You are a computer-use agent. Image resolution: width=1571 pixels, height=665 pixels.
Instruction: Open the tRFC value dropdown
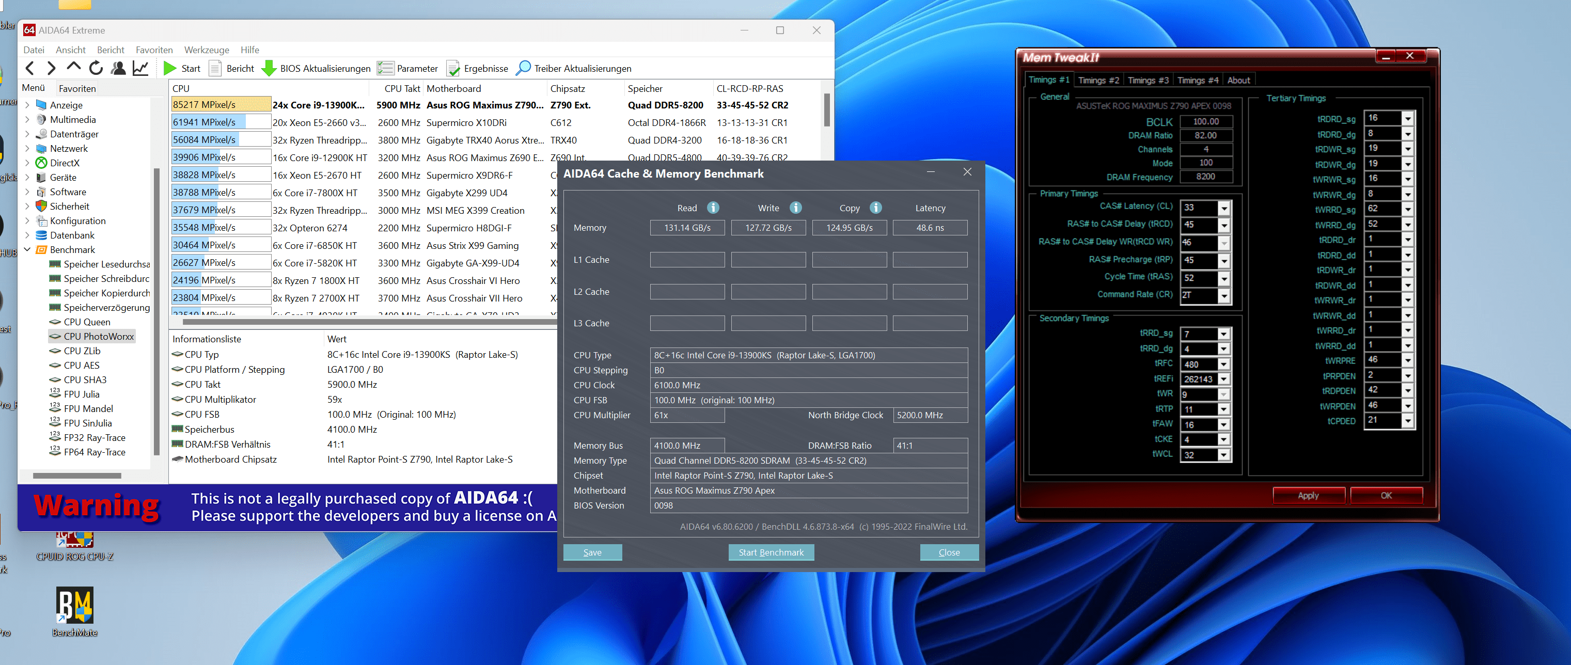click(x=1223, y=365)
